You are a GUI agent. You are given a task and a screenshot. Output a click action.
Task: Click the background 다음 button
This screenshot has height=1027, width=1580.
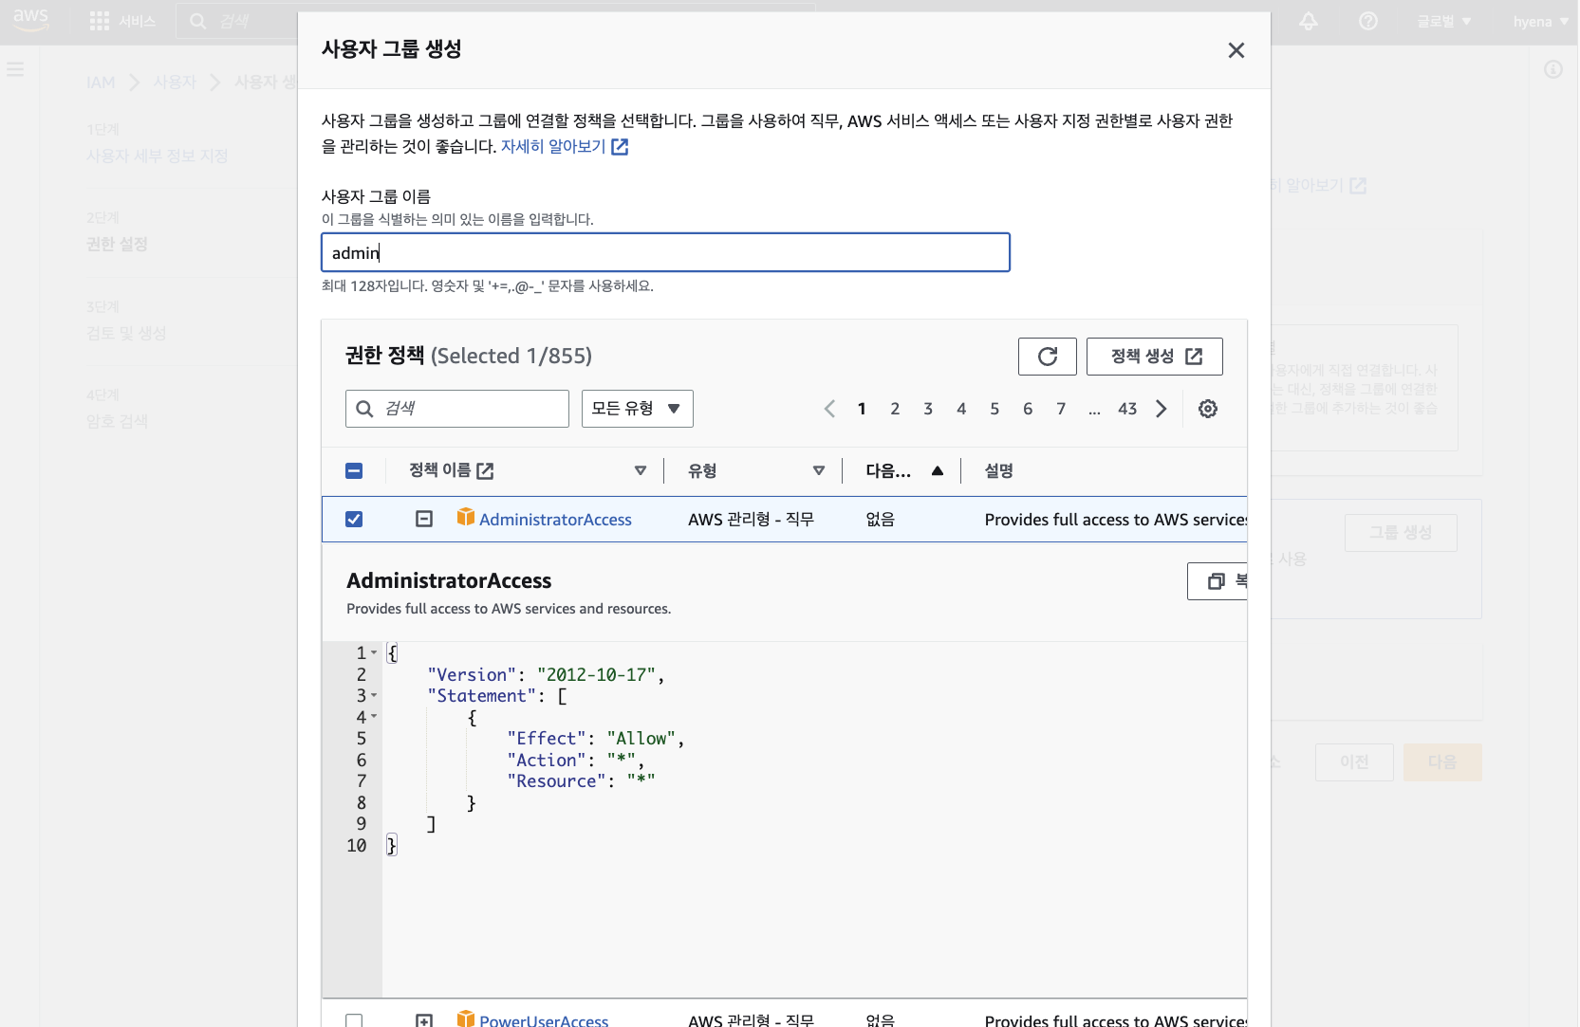pyautogui.click(x=1442, y=762)
